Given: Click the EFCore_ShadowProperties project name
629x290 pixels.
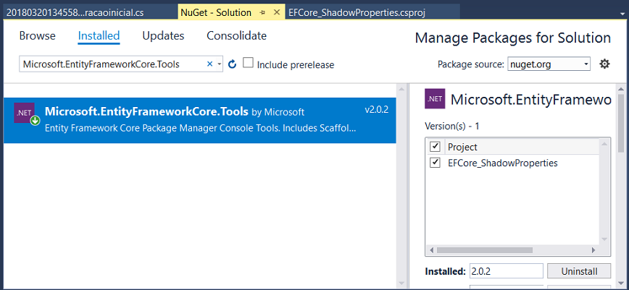Looking at the screenshot, I should [x=503, y=163].
